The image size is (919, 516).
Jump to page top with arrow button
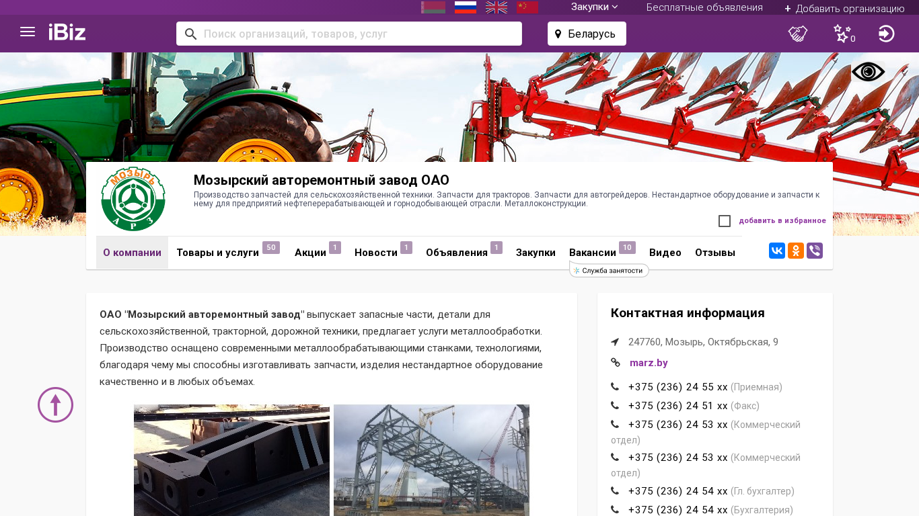coord(55,404)
